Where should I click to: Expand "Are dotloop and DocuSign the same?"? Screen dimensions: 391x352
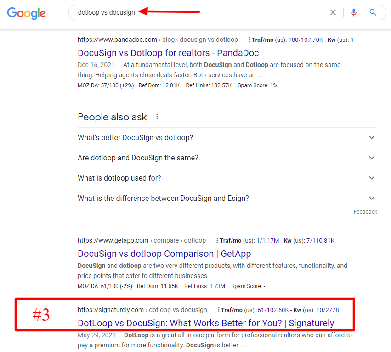click(x=227, y=158)
